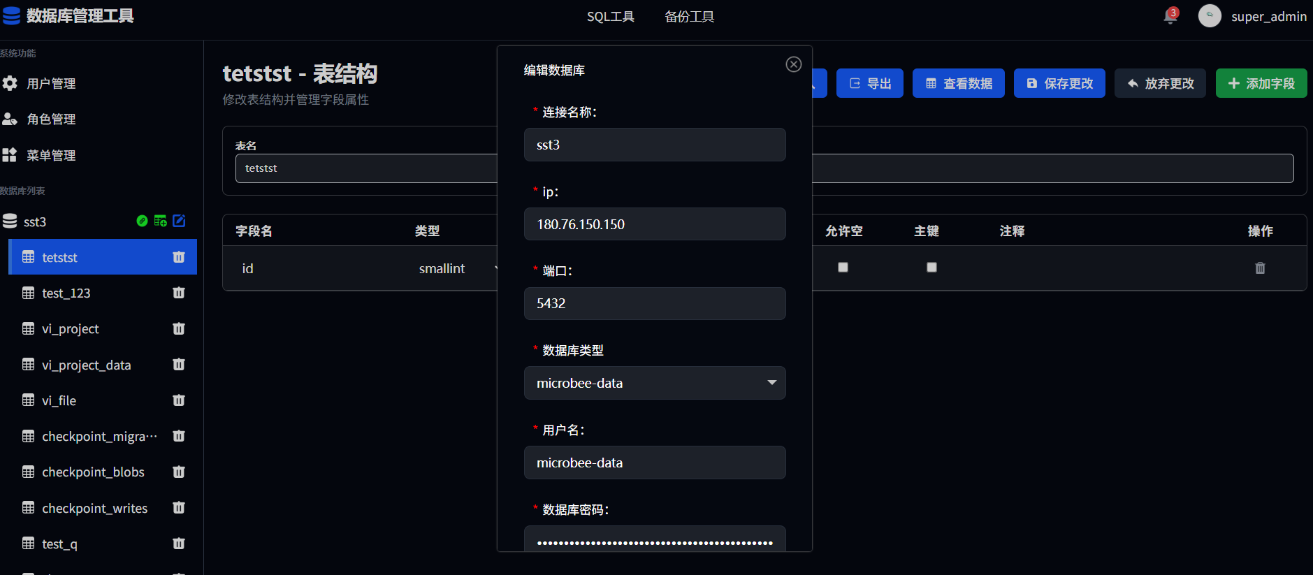Click trash icon beside checkpoint_blobs table
This screenshot has width=1313, height=575.
[179, 472]
